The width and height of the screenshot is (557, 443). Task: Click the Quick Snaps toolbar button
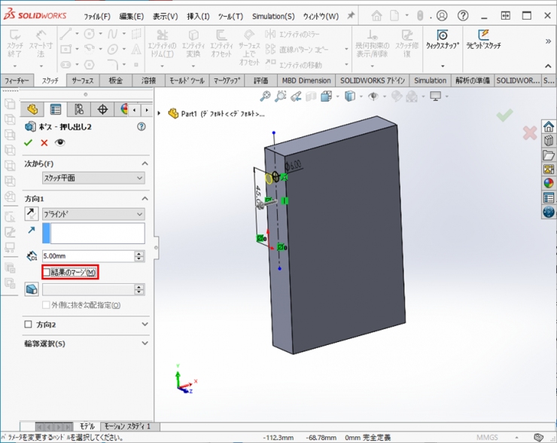pyautogui.click(x=442, y=39)
